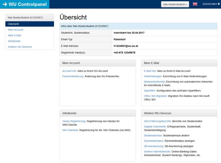Click the WU Controlpanel title

click(x=28, y=4)
